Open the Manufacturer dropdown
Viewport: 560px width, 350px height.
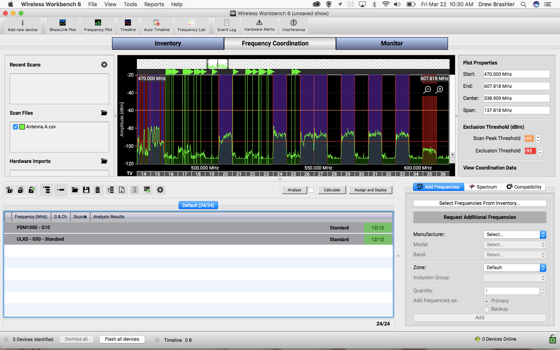515,234
